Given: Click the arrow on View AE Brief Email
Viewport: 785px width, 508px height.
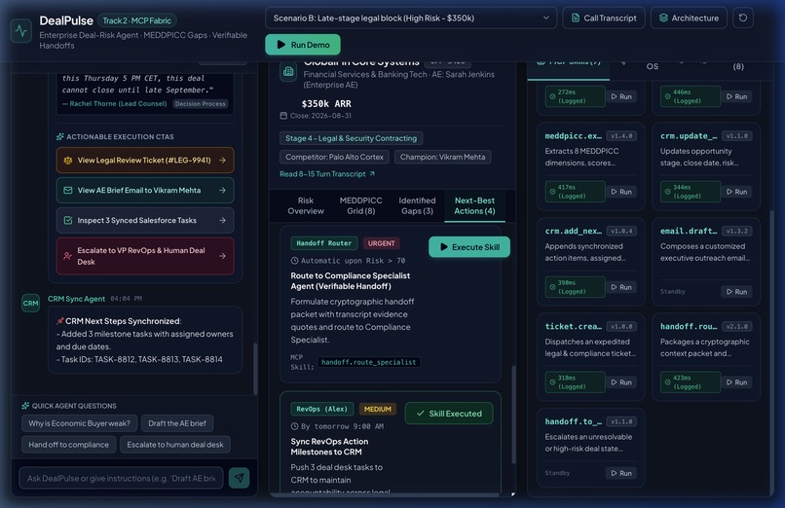Looking at the screenshot, I should [222, 191].
